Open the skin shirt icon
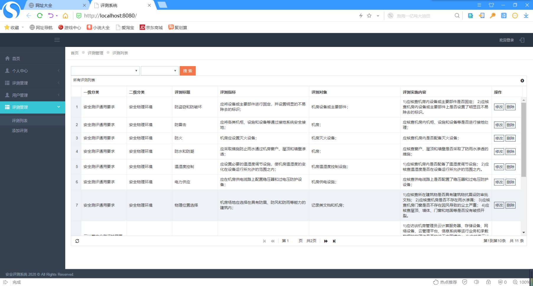This screenshot has height=286, width=533. tap(491, 5)
